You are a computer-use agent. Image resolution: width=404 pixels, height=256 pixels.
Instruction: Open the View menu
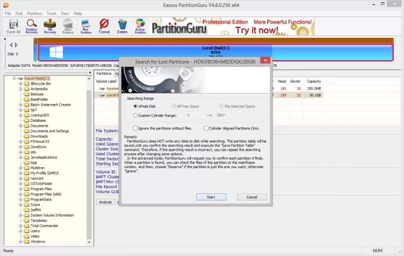point(65,13)
